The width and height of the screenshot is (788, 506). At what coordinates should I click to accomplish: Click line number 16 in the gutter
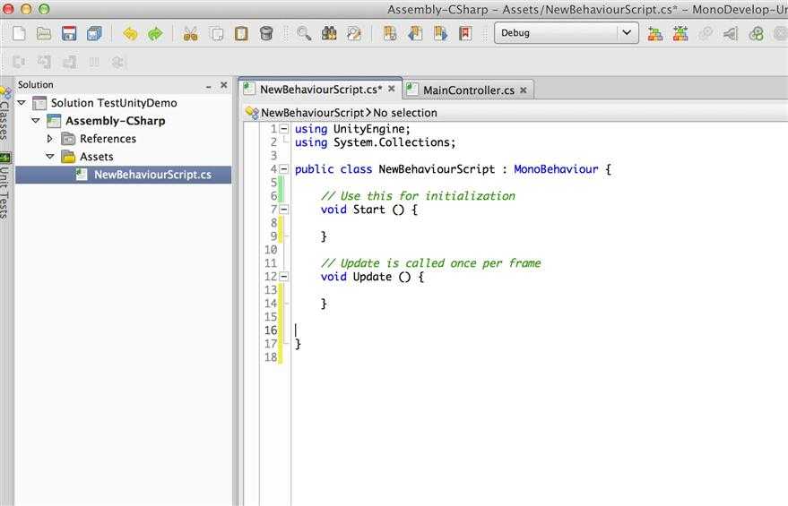(271, 330)
